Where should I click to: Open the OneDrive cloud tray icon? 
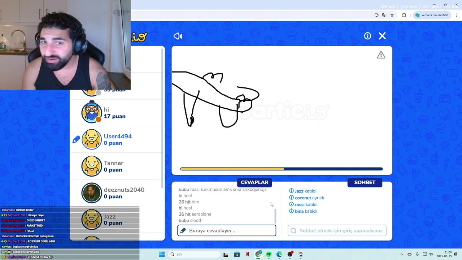(x=409, y=254)
